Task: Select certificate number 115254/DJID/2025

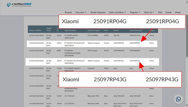Action: pos(36,61)
